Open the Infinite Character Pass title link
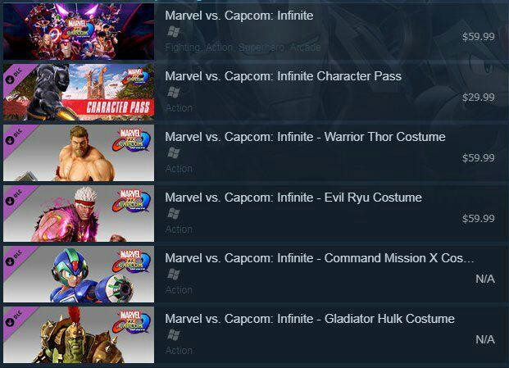Image resolution: width=509 pixels, height=368 pixels. tap(283, 76)
